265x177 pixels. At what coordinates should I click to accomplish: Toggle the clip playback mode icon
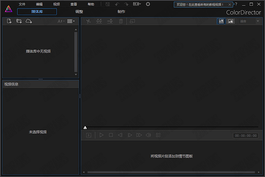coord(89,135)
